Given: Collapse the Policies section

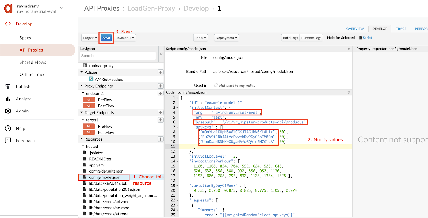Looking at the screenshot, I should [82, 72].
